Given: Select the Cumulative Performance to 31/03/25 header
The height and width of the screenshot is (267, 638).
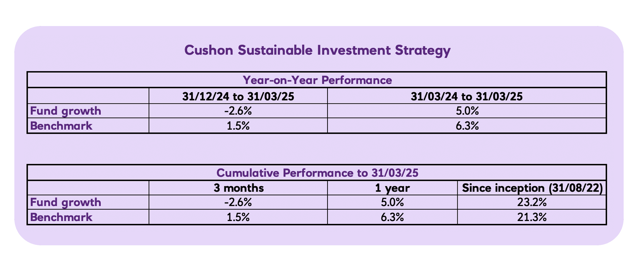Looking at the screenshot, I should click(317, 173).
